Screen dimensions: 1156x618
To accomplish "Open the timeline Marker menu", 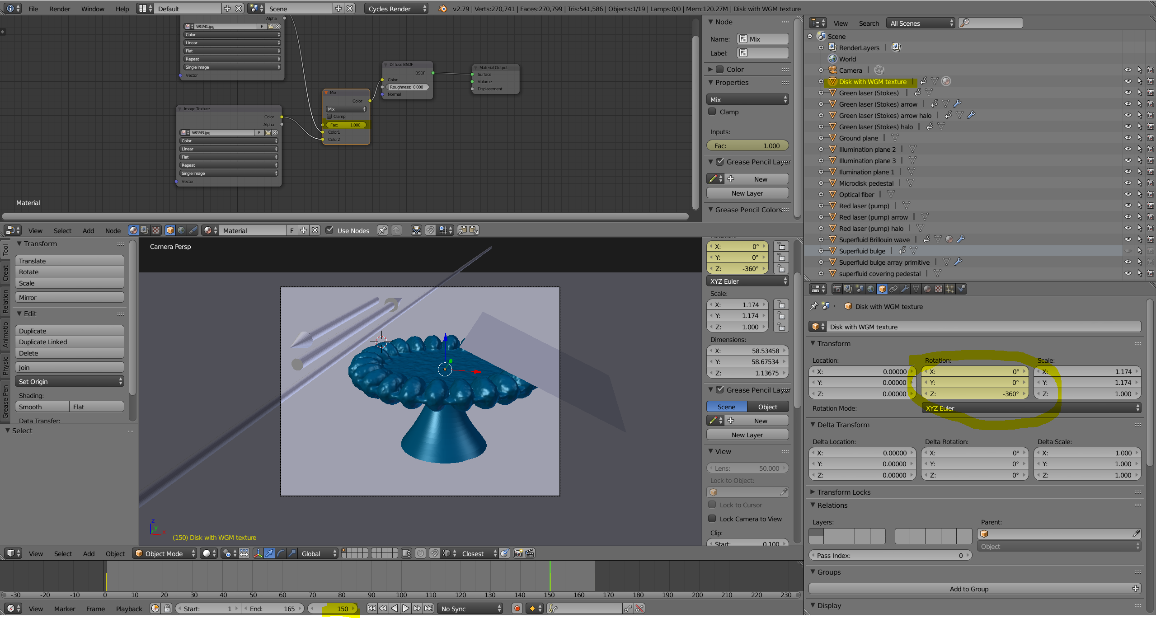I will point(65,609).
